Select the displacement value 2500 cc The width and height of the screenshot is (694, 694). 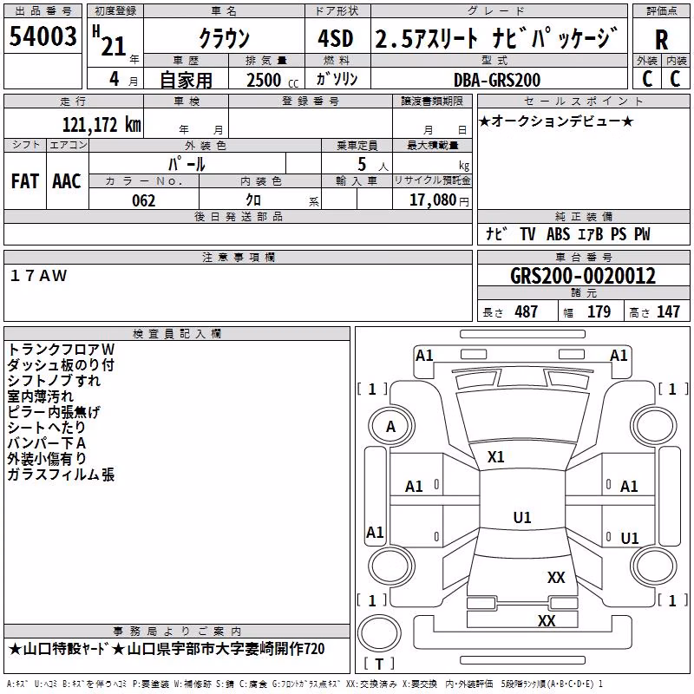tap(272, 80)
